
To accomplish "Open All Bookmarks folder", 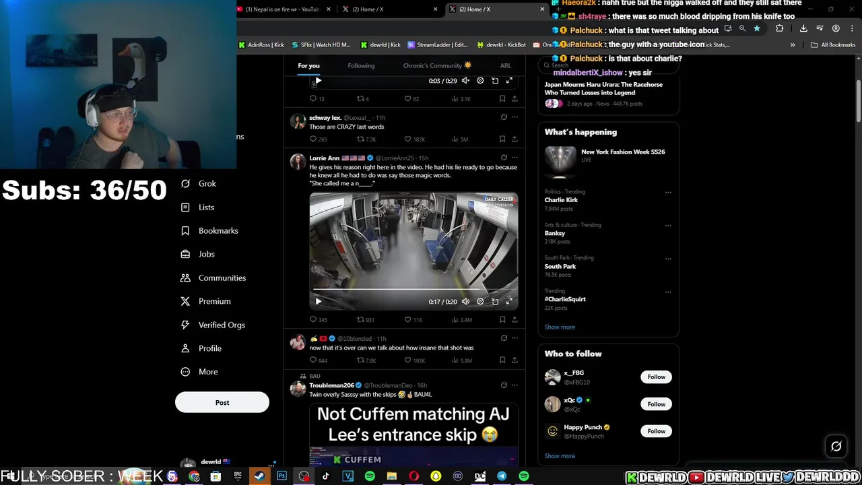I will click(x=833, y=45).
